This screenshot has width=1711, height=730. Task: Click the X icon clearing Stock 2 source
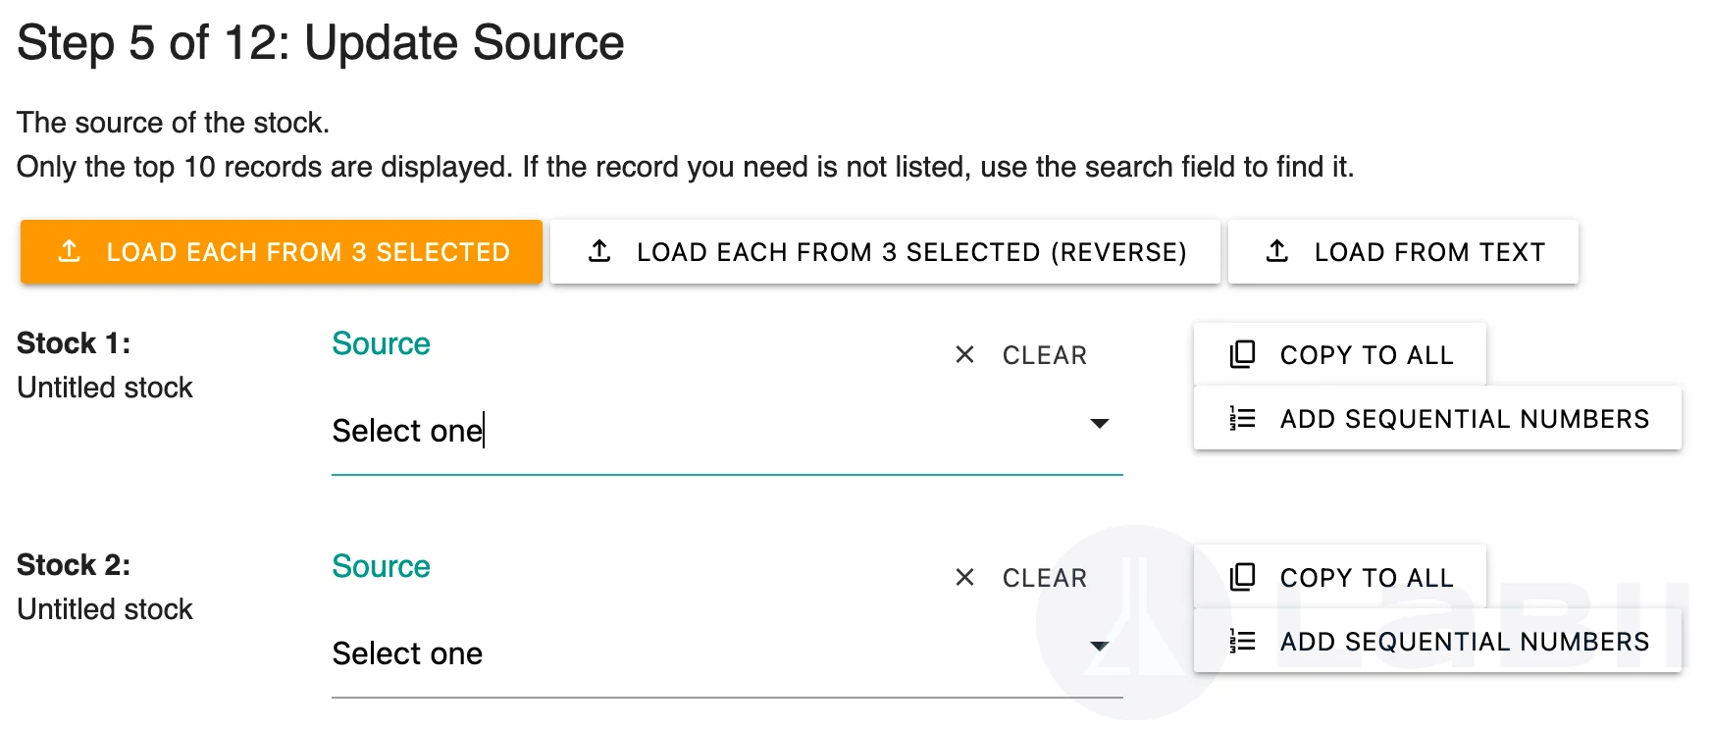coord(965,578)
